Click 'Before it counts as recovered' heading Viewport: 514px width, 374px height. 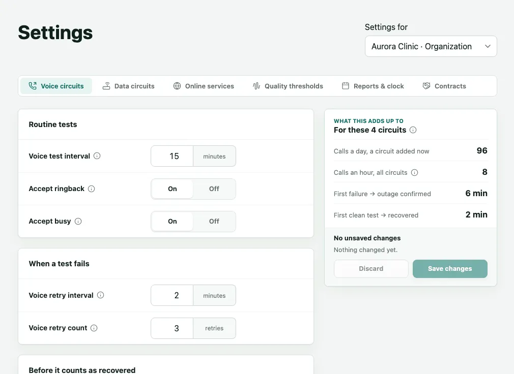coord(82,370)
